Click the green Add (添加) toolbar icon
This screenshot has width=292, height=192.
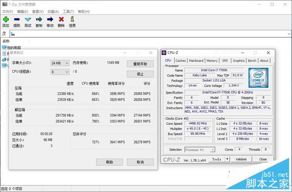(5, 19)
